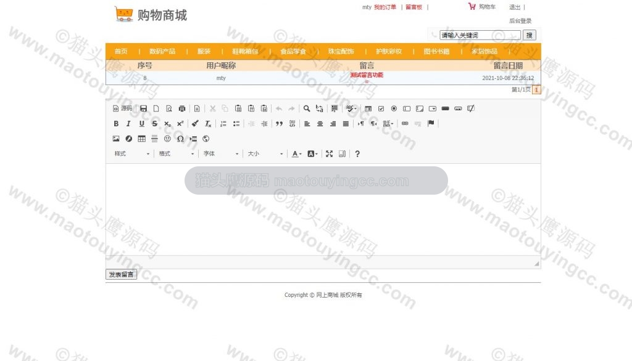The width and height of the screenshot is (632, 361).
Task: Toggle Strikethrough formatting
Action: [x=154, y=124]
